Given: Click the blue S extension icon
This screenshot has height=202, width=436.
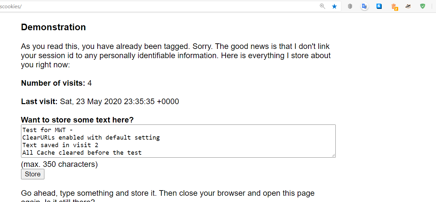Looking at the screenshot, I should (379, 6).
